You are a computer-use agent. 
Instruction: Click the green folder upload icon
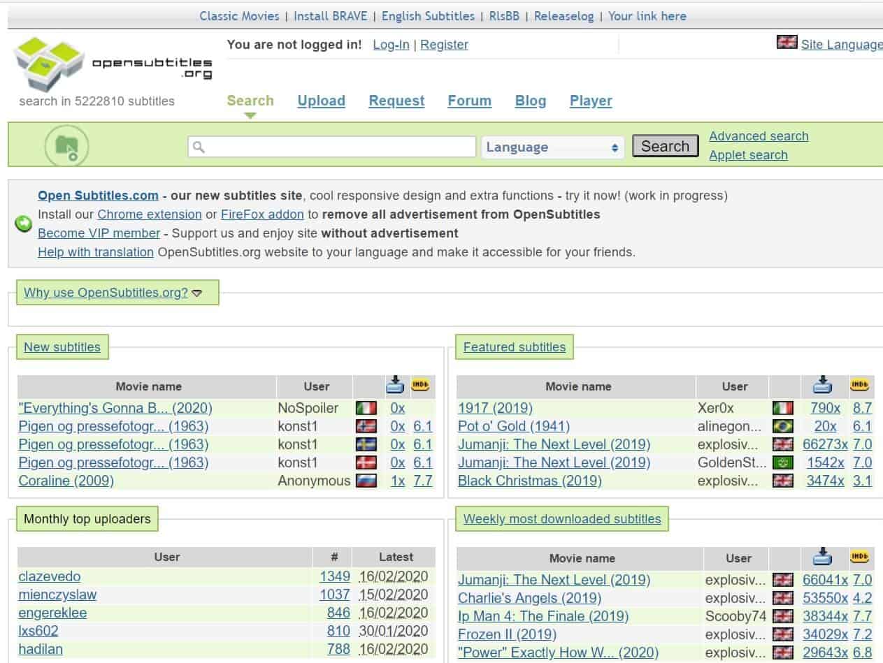[x=66, y=146]
